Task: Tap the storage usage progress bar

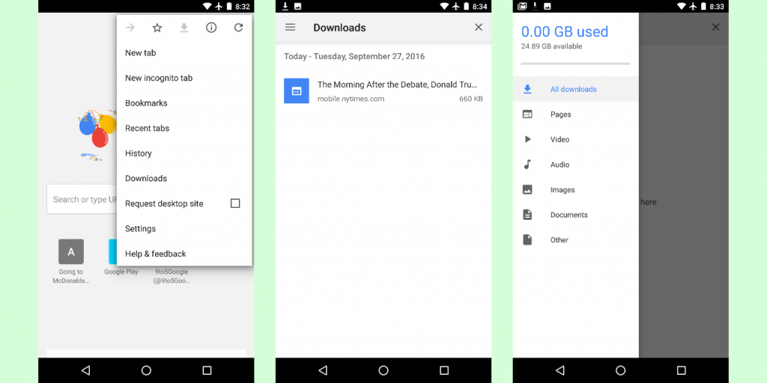Action: coord(575,64)
